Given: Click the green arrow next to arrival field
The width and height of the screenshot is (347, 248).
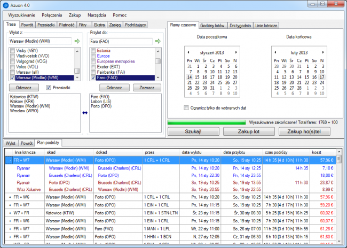Looking at the screenshot, I should coord(157,41).
